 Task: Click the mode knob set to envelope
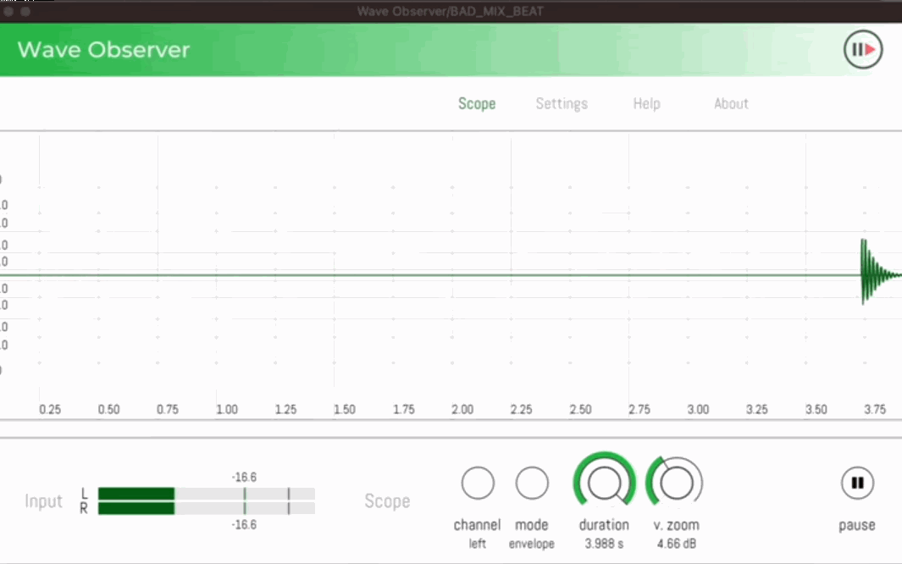click(x=532, y=483)
